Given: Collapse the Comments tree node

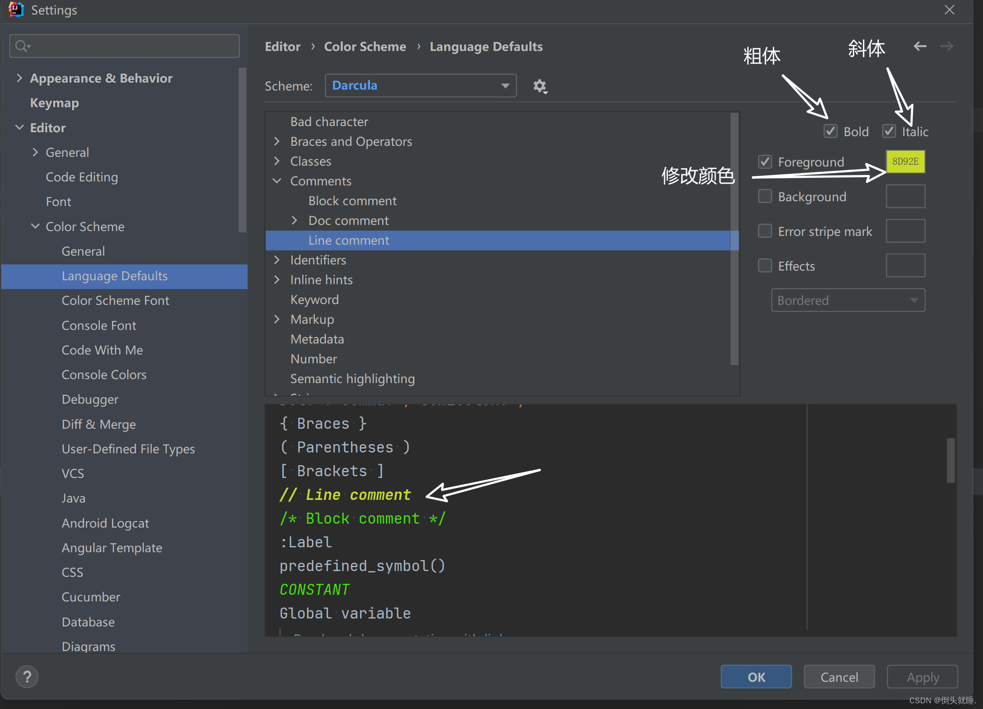Looking at the screenshot, I should 277,181.
